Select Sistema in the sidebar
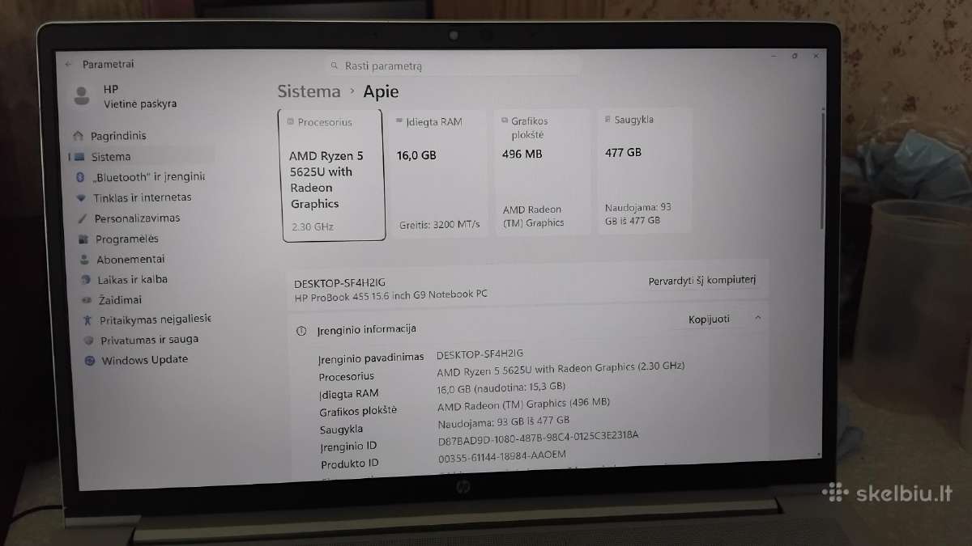Image resolution: width=972 pixels, height=546 pixels. point(110,157)
